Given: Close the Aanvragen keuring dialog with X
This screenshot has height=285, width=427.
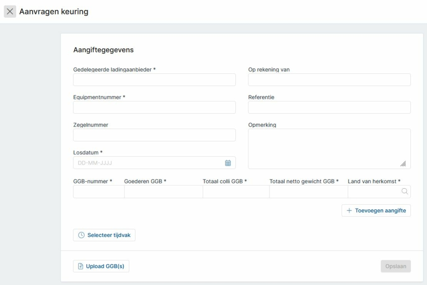Looking at the screenshot, I should (x=10, y=12).
